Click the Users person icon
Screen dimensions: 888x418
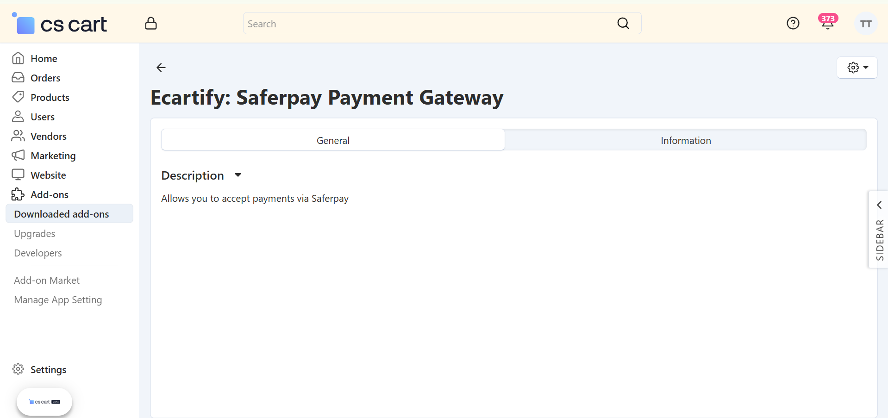[18, 117]
